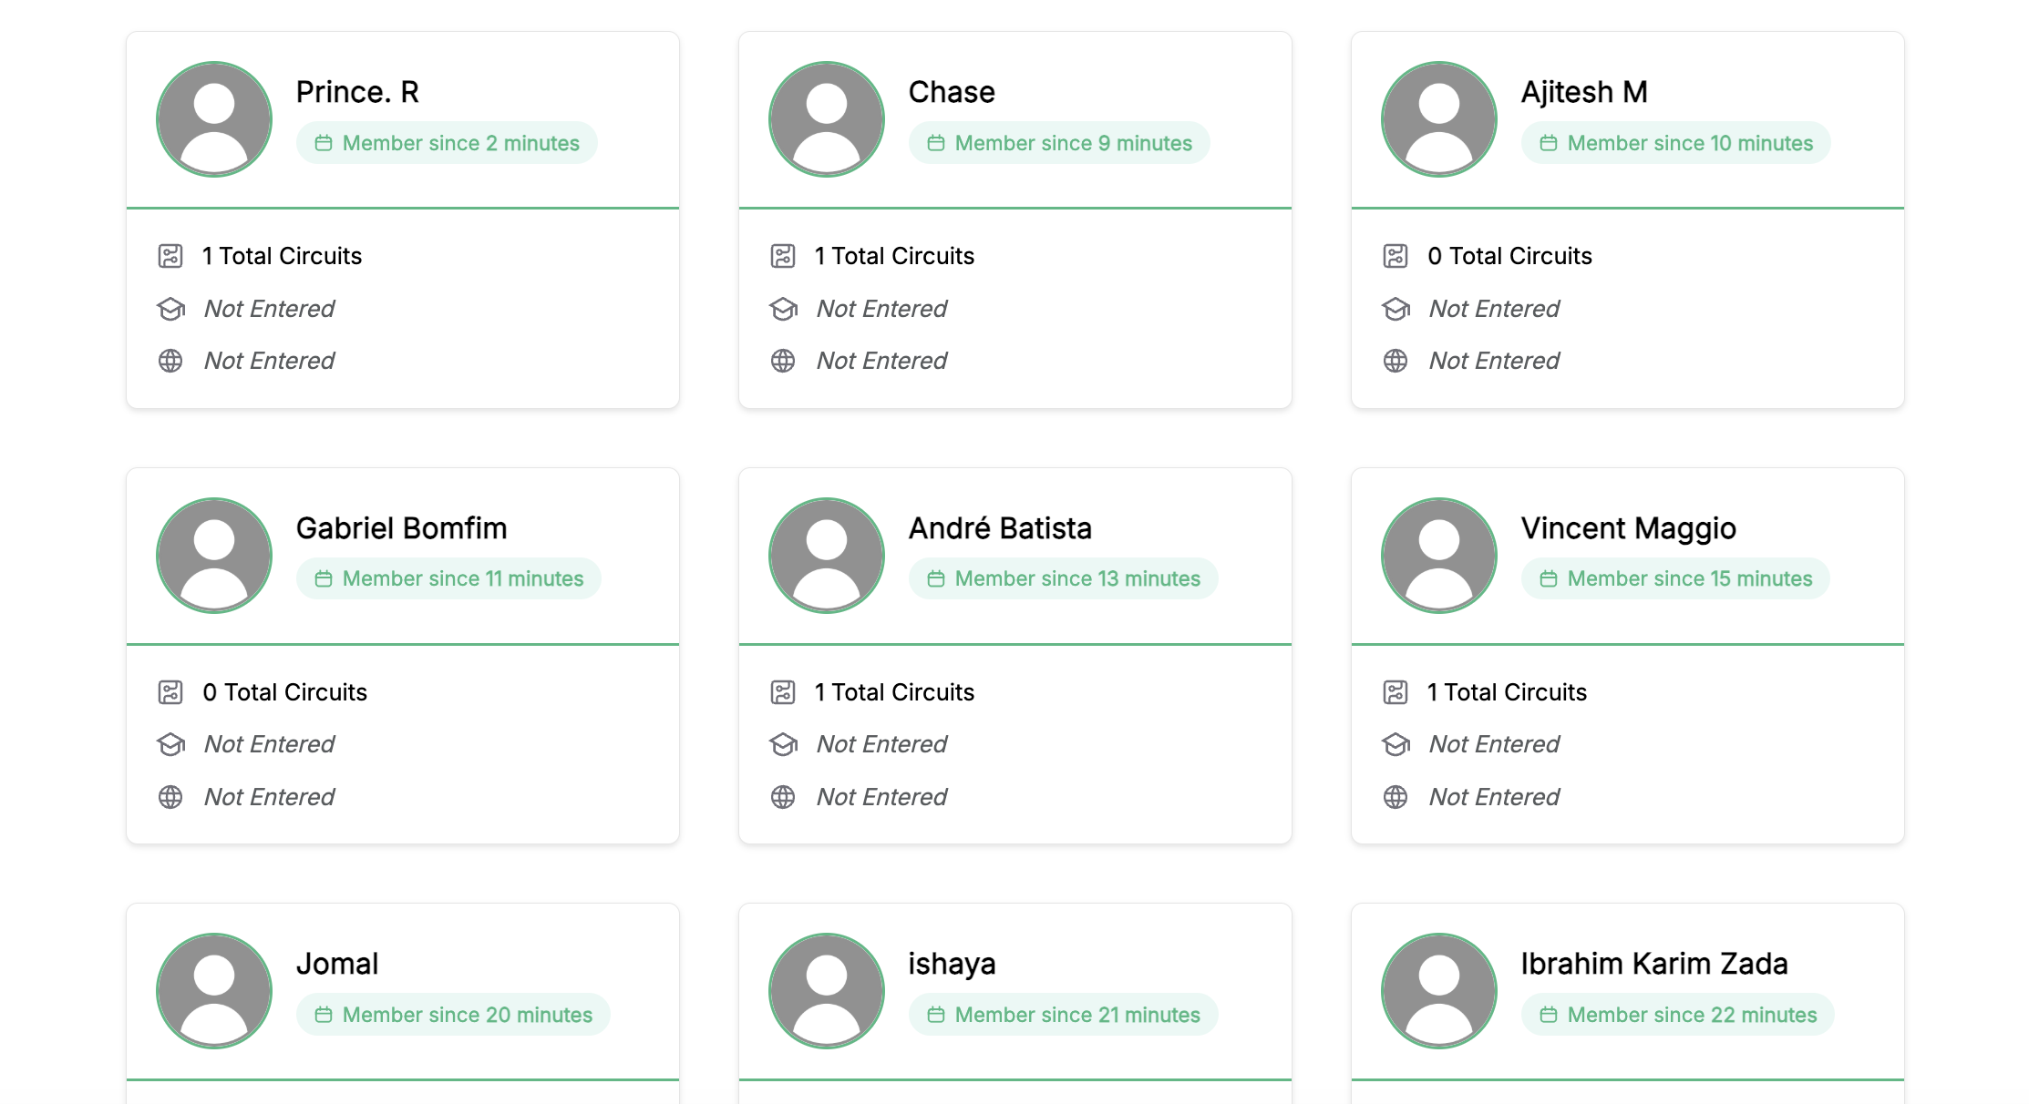2029x1104 pixels.
Task: Click the name 'ishaya'
Action: click(952, 963)
